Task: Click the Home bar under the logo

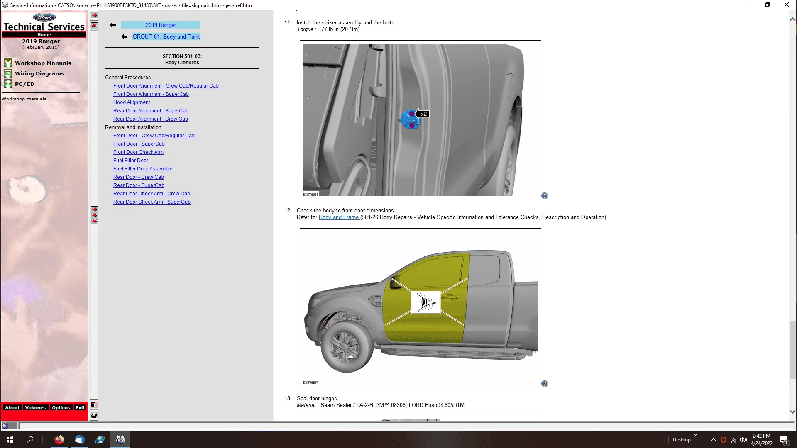Action: pos(44,35)
